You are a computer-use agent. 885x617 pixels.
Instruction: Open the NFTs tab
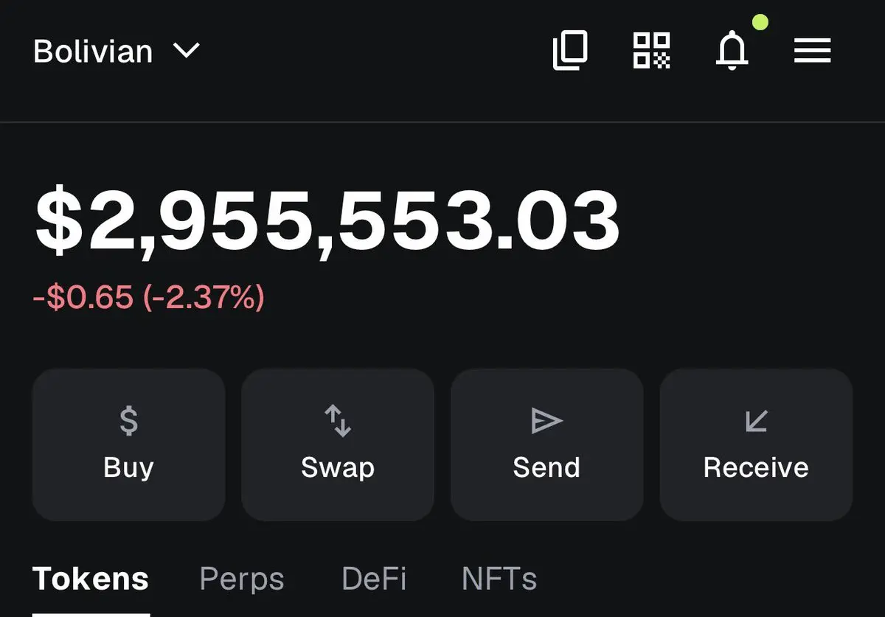point(499,579)
